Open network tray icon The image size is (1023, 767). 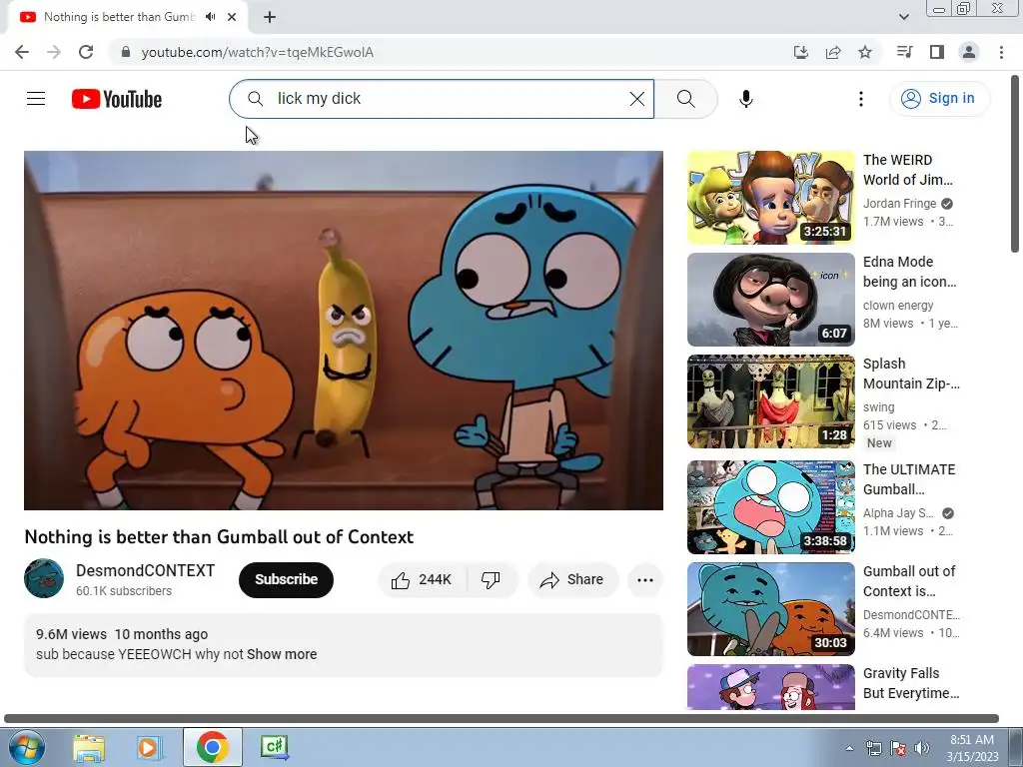(x=873, y=749)
